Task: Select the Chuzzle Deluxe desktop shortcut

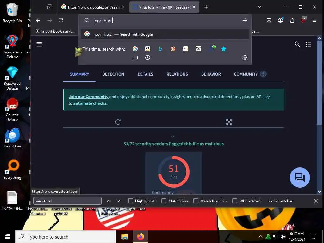Action: click(12, 109)
